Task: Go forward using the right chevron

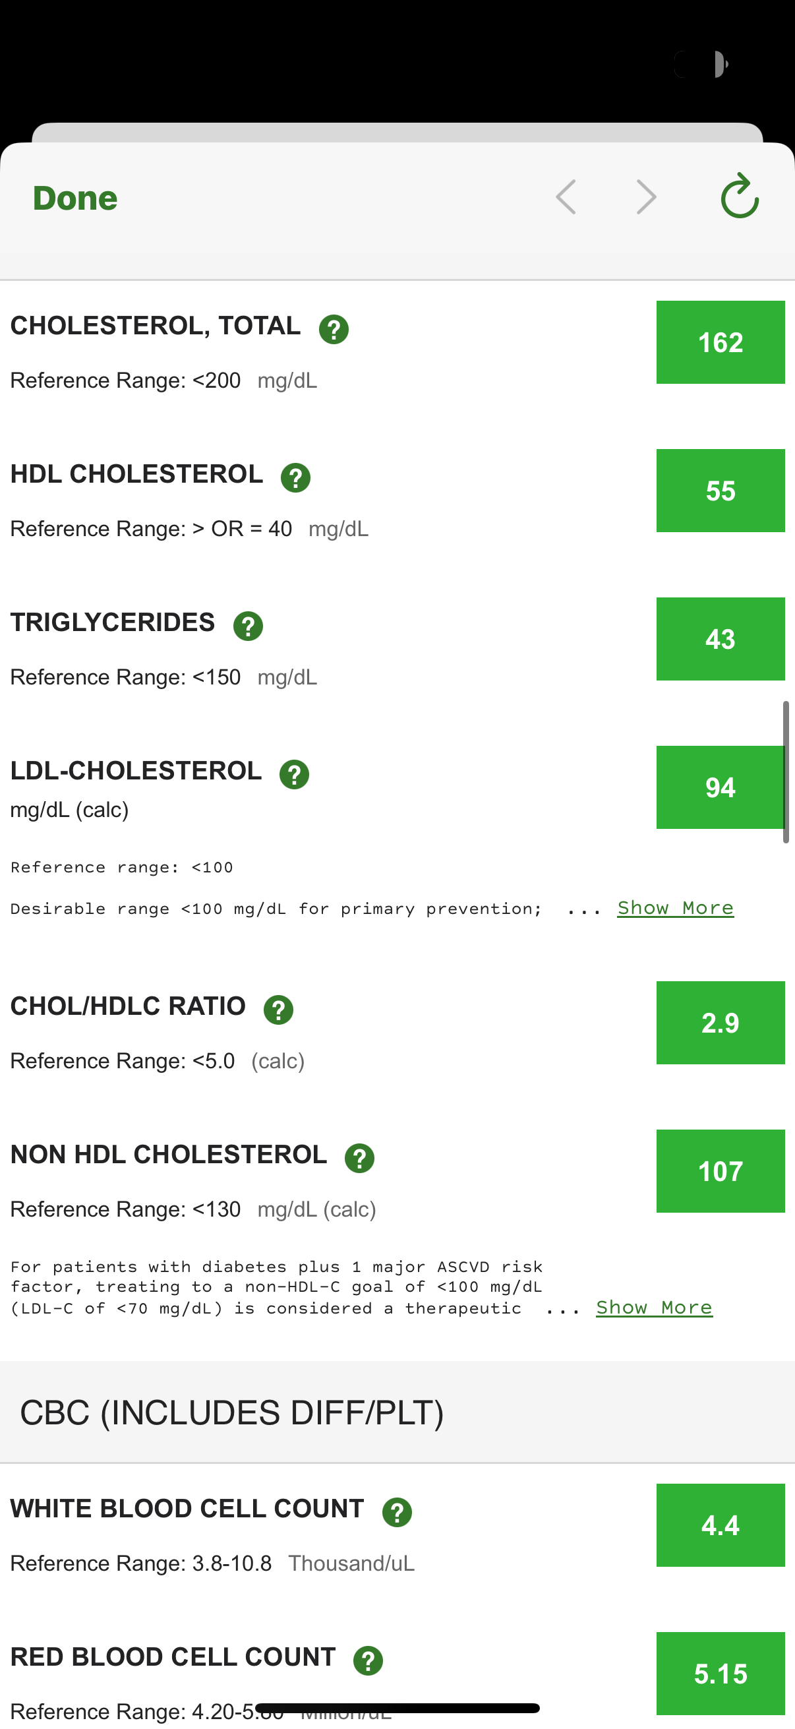Action: (646, 197)
